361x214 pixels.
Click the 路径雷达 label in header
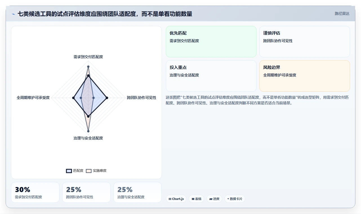tap(342, 13)
